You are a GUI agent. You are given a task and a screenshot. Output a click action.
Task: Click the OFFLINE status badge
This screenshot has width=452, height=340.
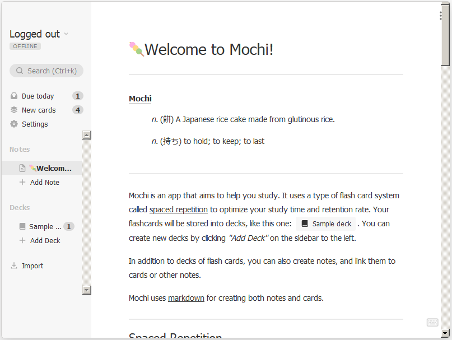[25, 46]
